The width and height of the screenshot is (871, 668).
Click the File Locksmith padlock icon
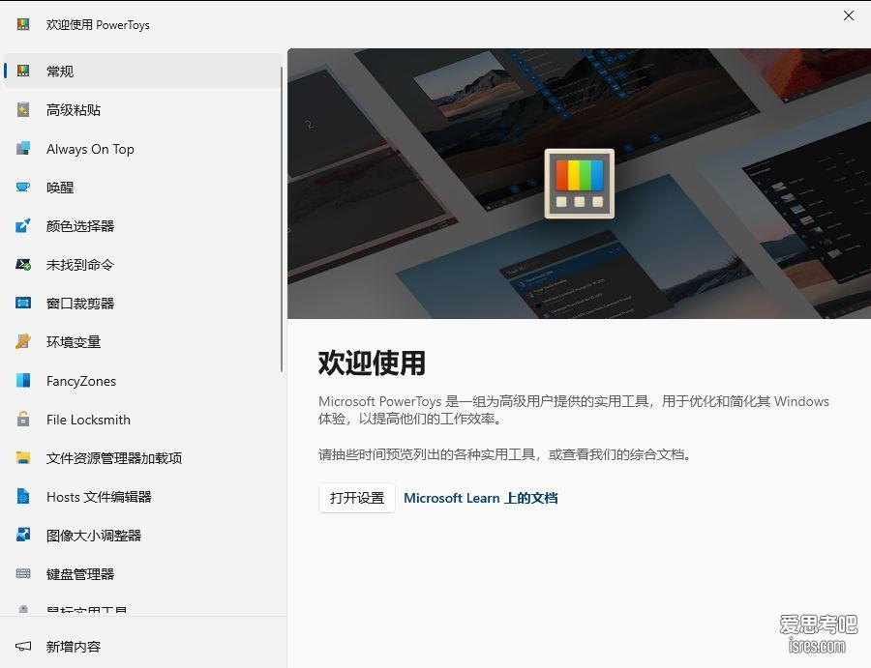point(23,419)
